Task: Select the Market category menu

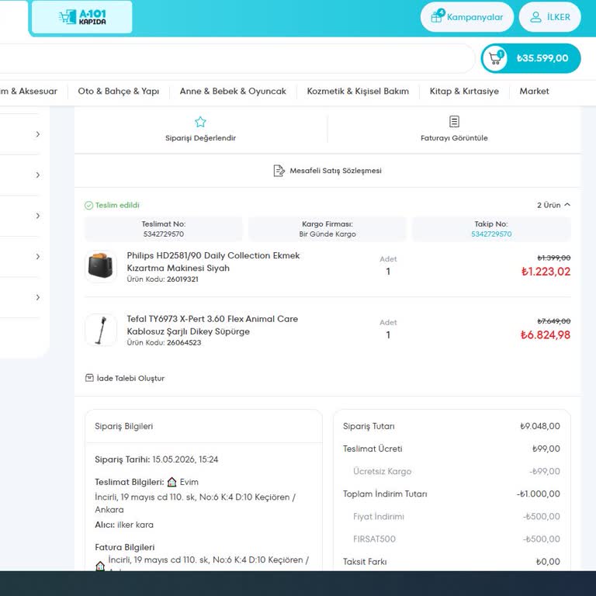Action: 534,92
